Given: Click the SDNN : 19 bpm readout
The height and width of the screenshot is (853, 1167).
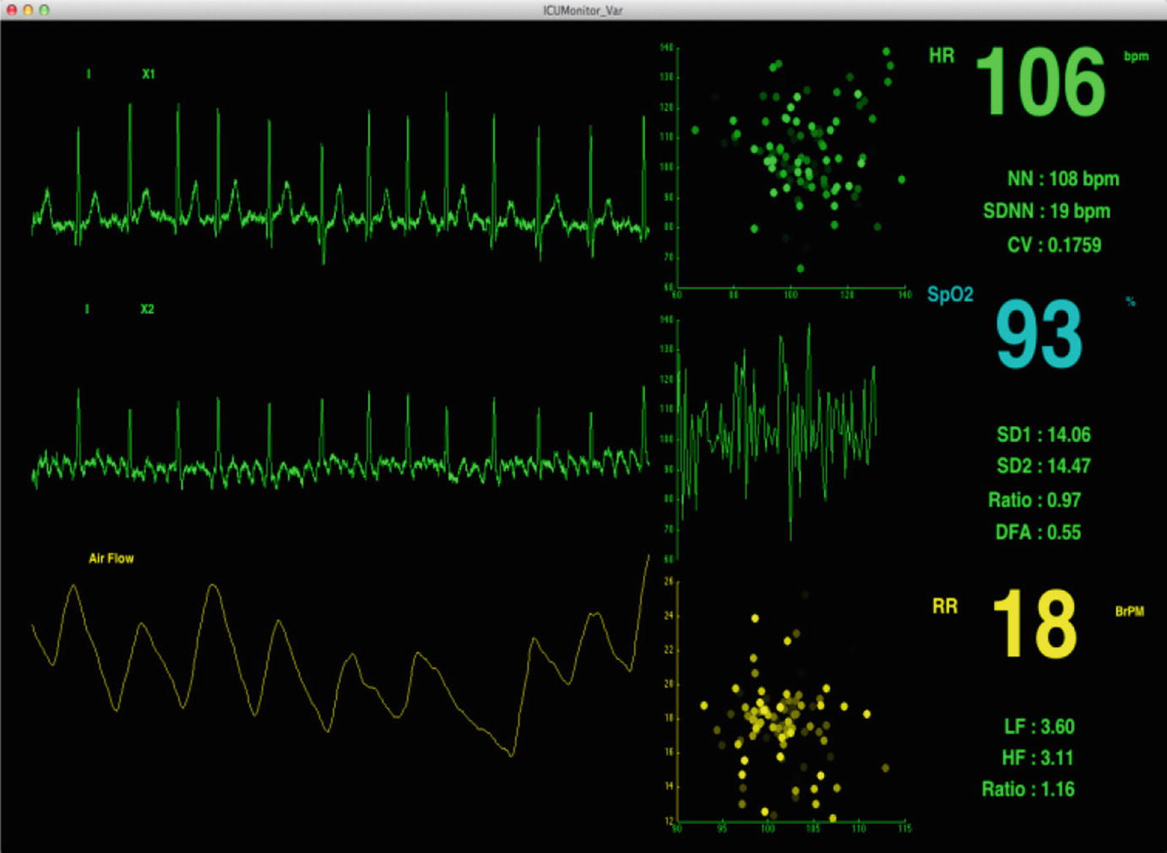Looking at the screenshot, I should click(x=1046, y=211).
